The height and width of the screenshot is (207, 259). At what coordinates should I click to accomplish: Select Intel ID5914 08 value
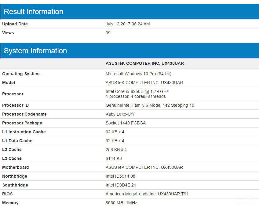120,176
